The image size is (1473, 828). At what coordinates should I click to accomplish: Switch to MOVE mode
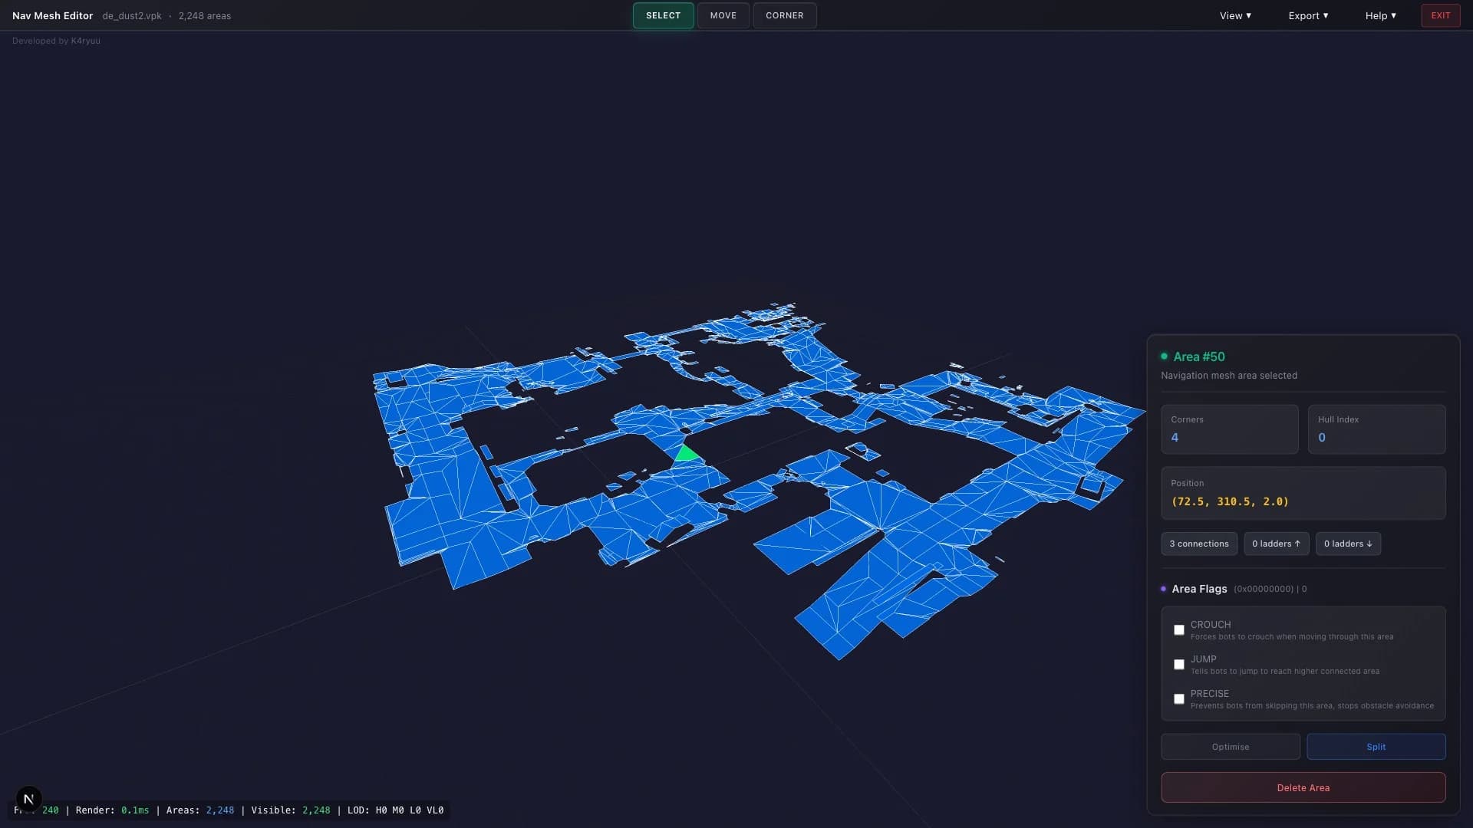tap(723, 15)
